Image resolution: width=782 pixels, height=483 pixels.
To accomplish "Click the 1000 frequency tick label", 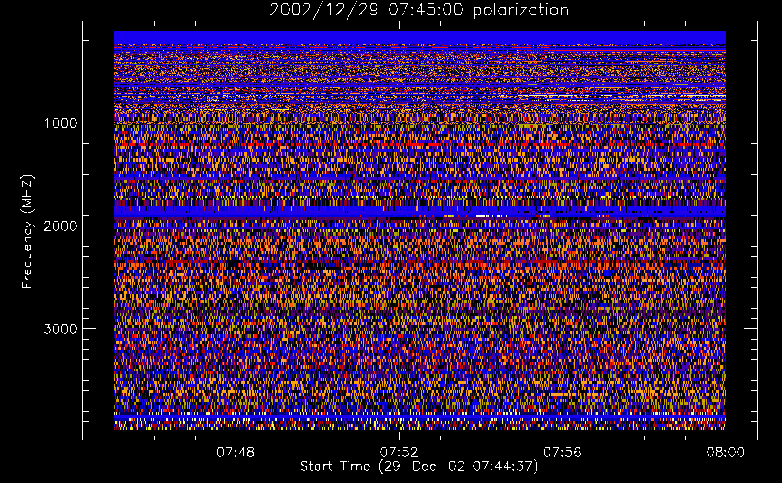I will click(x=60, y=123).
